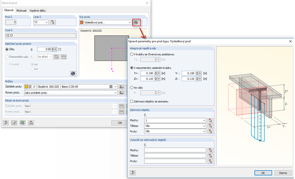The image size is (295, 179).
Task: Click the Y- value field
Action: click(189, 73)
